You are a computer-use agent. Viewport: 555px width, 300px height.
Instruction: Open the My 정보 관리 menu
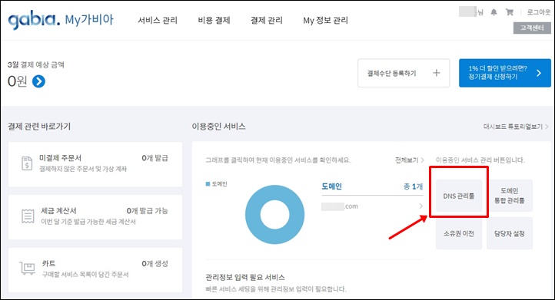pos(325,21)
